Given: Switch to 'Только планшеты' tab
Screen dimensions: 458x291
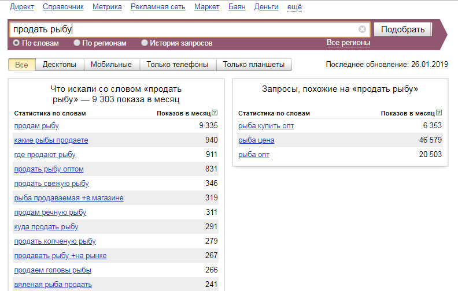Looking at the screenshot, I should 254,65.
